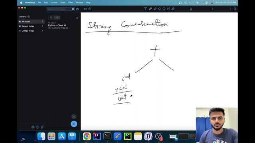Open the View menu
Viewport: 255px width, 143px height.
pos(71,3)
